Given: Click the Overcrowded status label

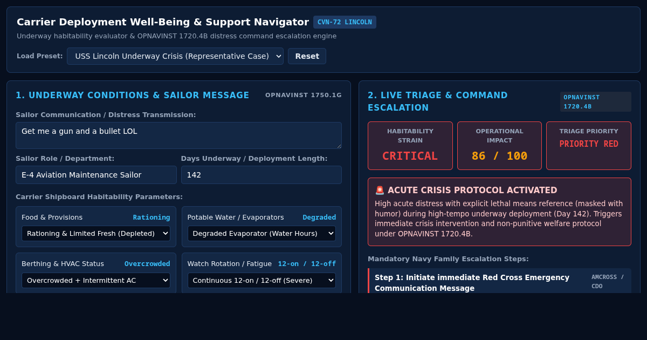Looking at the screenshot, I should click(x=147, y=264).
